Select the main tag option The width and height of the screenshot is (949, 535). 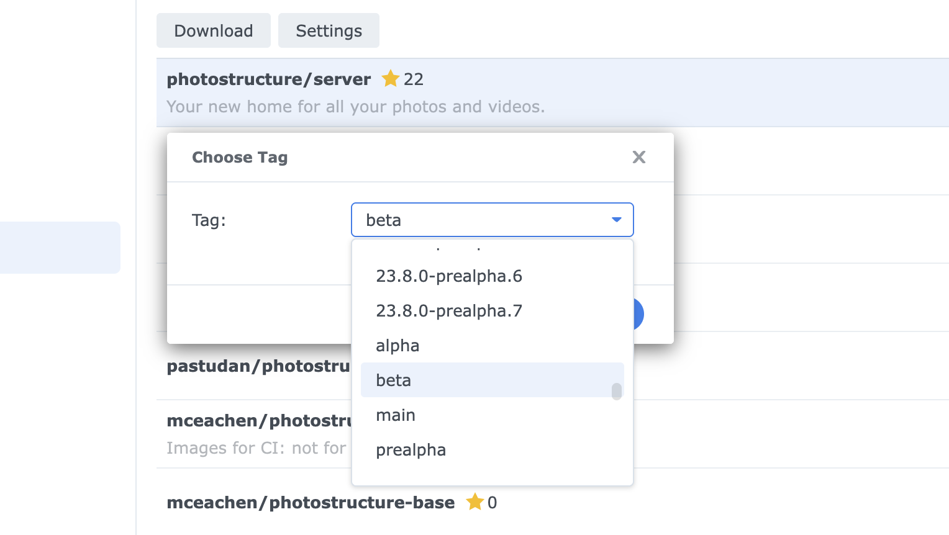point(396,415)
